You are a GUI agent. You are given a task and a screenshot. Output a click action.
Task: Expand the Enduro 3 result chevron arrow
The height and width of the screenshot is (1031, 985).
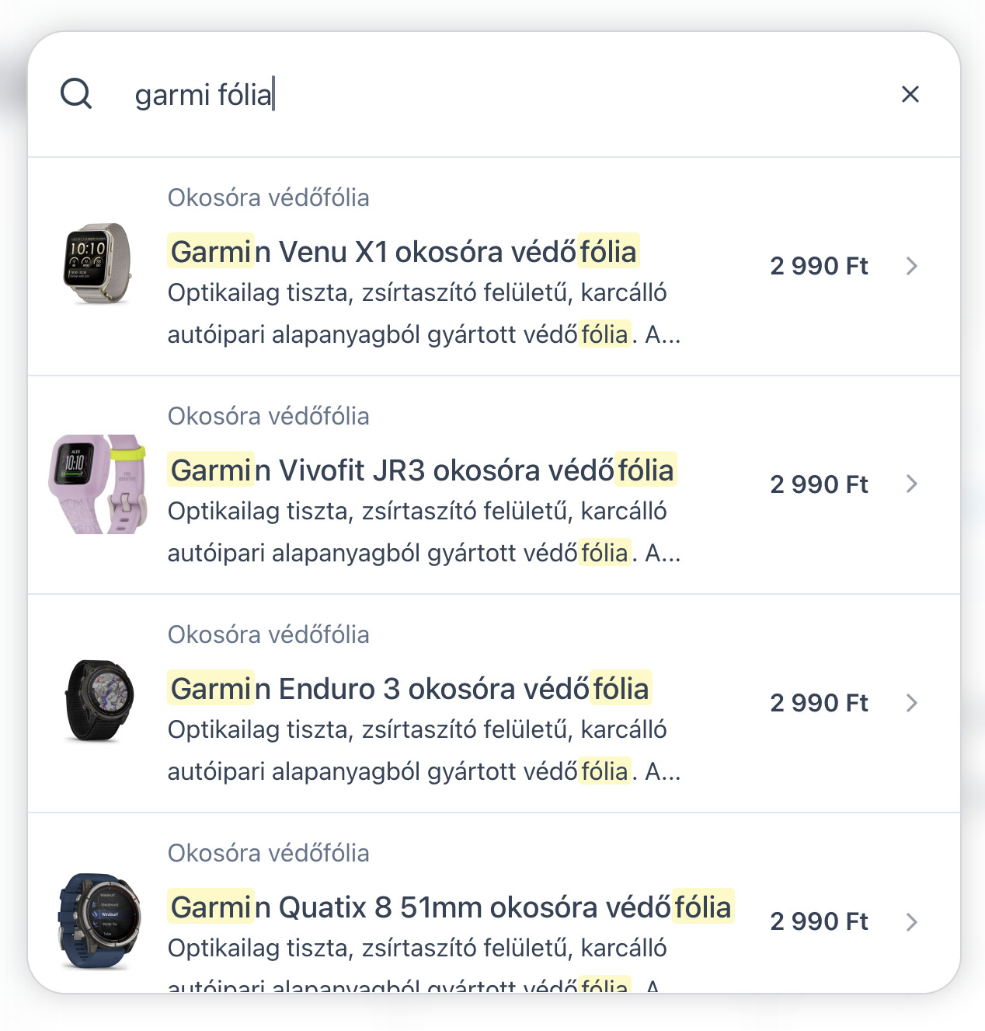pos(912,703)
